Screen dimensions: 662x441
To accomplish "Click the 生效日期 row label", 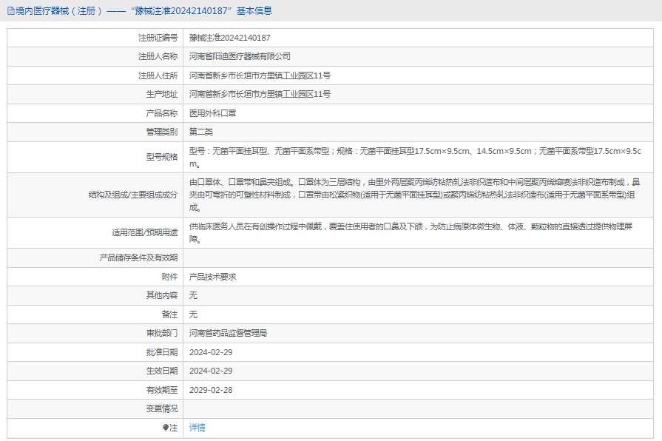I will [162, 371].
